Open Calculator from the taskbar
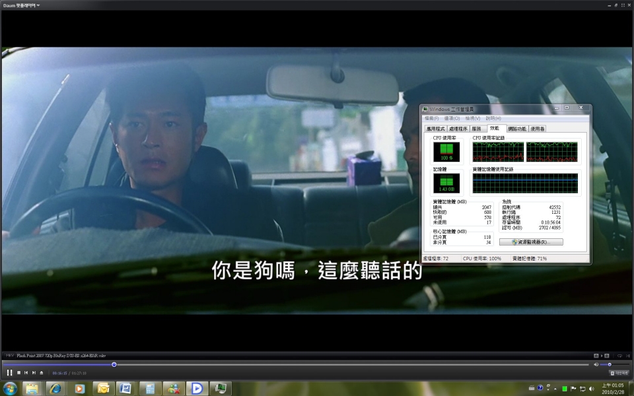Screen dimensions: 634x396 pyautogui.click(x=150, y=389)
